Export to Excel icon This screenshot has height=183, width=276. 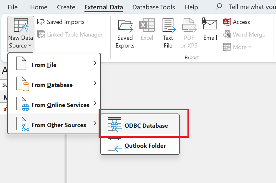click(x=147, y=25)
